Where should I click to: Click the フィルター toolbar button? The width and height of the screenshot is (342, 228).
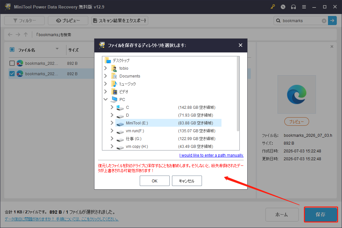[x=24, y=21]
